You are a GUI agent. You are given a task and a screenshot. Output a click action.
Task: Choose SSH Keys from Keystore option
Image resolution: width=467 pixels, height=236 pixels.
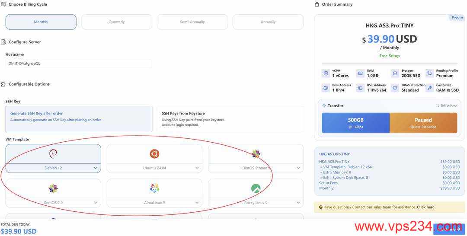point(230,119)
